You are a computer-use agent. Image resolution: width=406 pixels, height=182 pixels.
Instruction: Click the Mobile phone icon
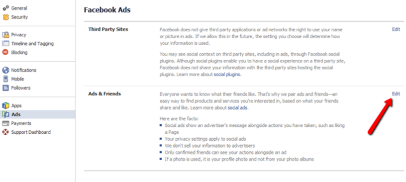[x=5, y=79]
